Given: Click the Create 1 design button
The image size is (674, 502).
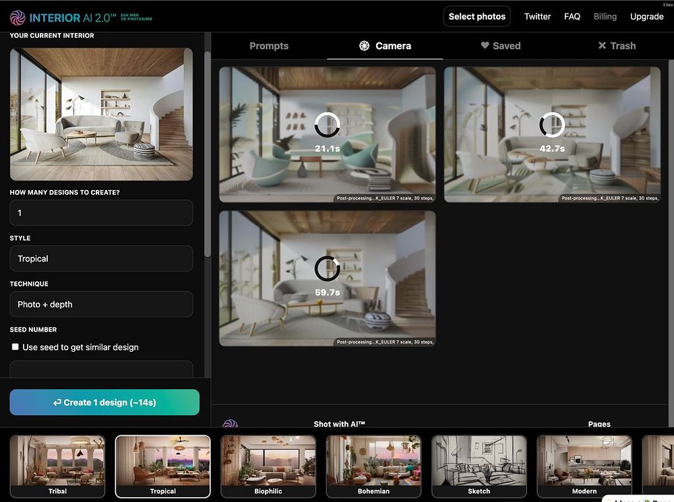Looking at the screenshot, I should [x=104, y=402].
